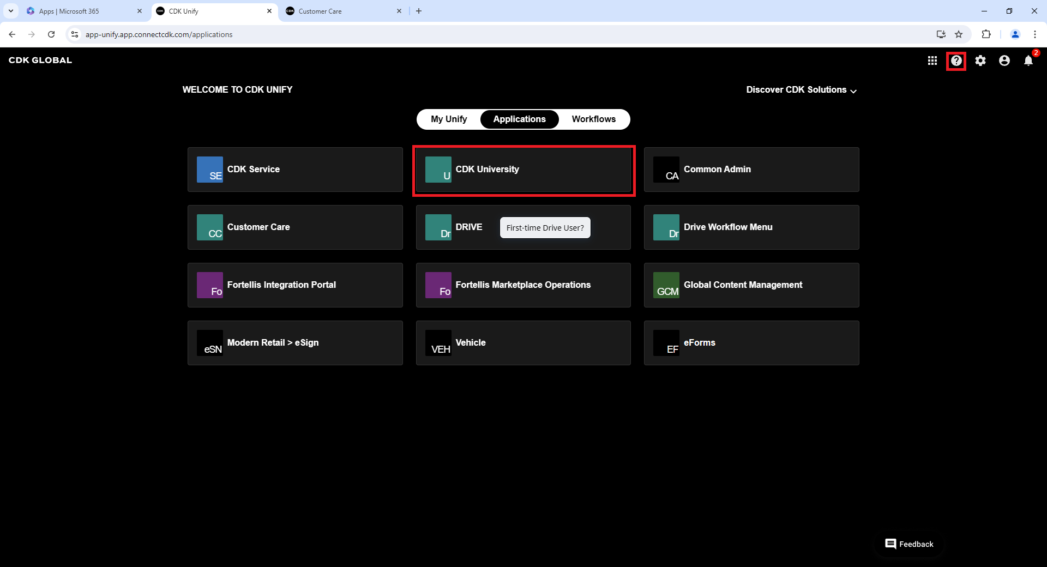Image resolution: width=1047 pixels, height=567 pixels.
Task: Open the settings gear icon
Action: (980, 61)
